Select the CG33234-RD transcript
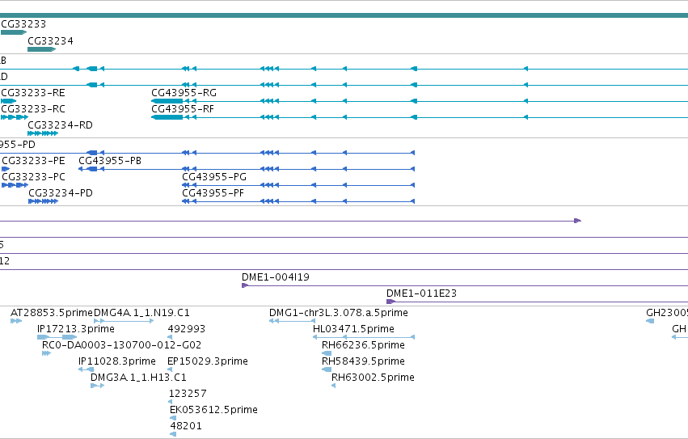Image resolution: width=688 pixels, height=439 pixels. coord(43,133)
